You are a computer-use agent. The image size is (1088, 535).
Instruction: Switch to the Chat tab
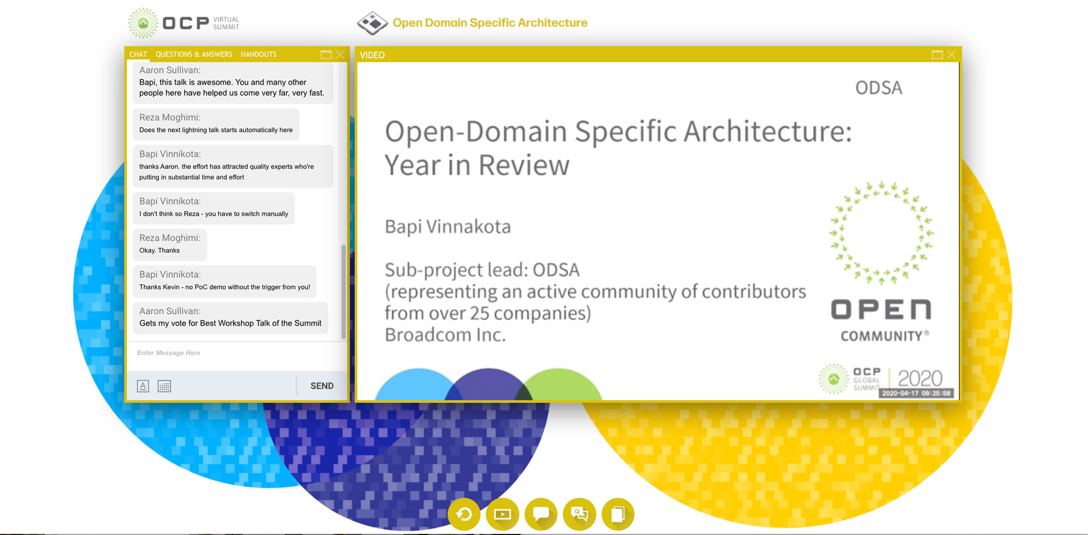(x=138, y=54)
